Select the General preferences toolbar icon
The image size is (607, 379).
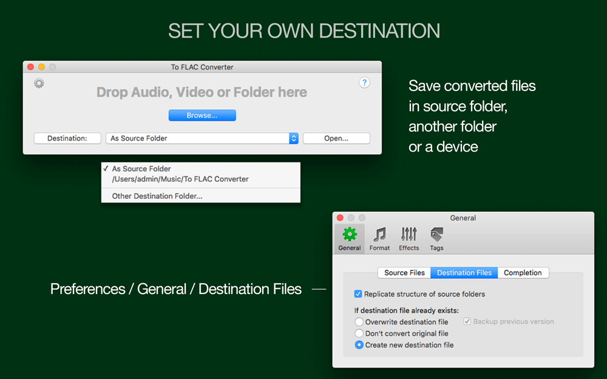click(350, 239)
